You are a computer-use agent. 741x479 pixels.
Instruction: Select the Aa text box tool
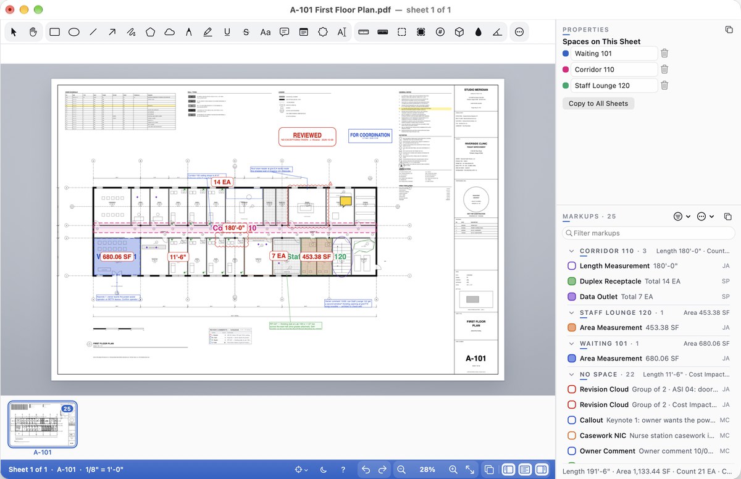tap(265, 32)
